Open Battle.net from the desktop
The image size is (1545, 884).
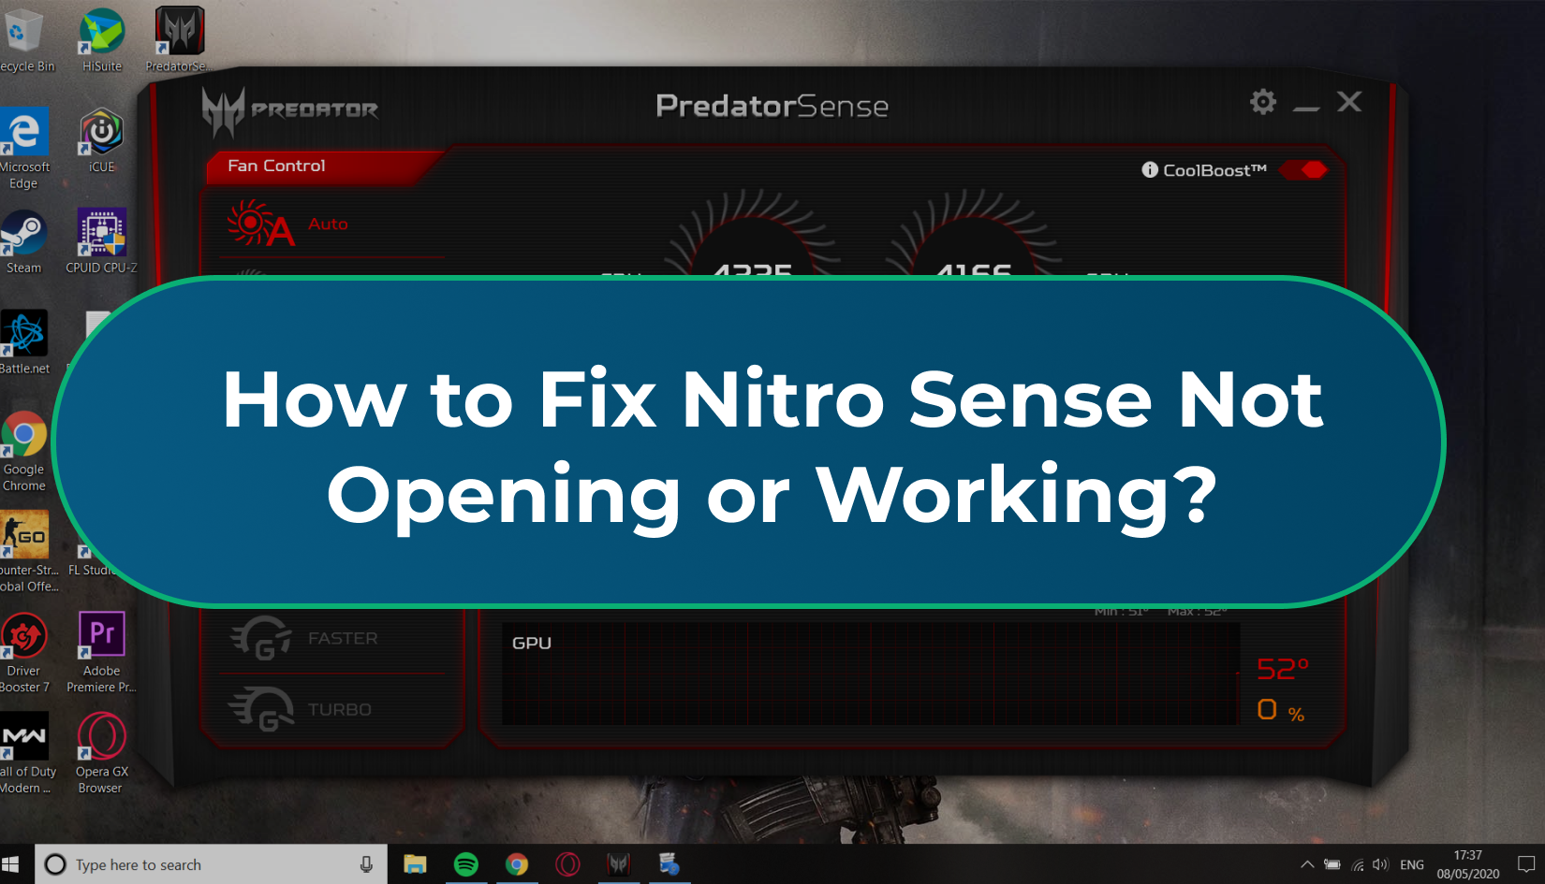25,333
